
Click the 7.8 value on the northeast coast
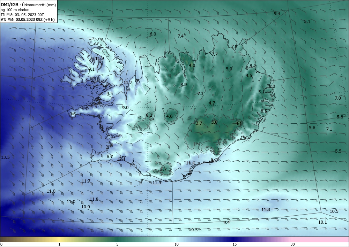pyautogui.click(x=234, y=46)
